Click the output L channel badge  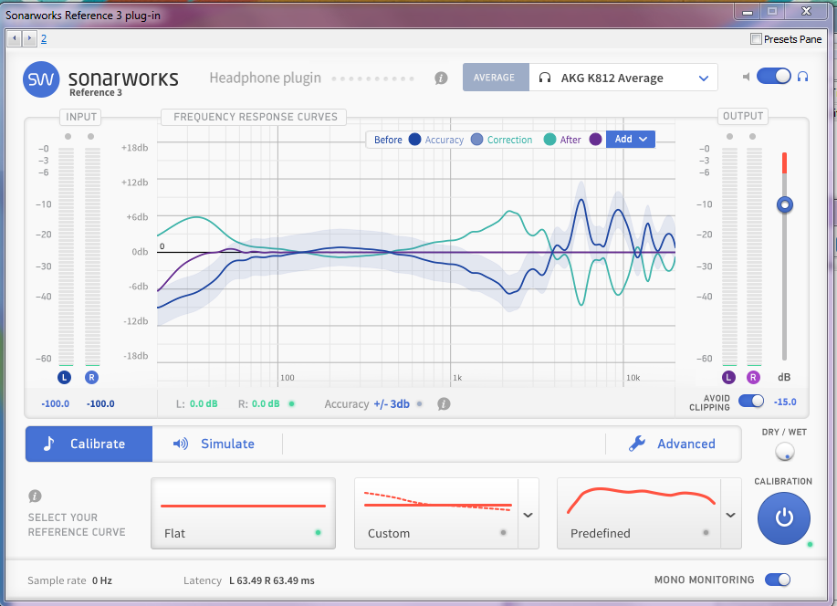728,378
